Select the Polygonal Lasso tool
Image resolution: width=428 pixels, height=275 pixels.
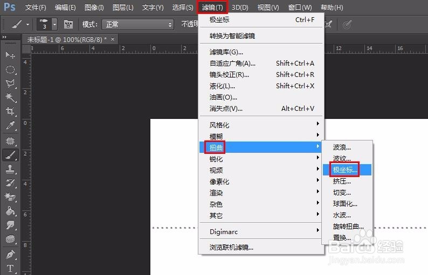coord(10,83)
